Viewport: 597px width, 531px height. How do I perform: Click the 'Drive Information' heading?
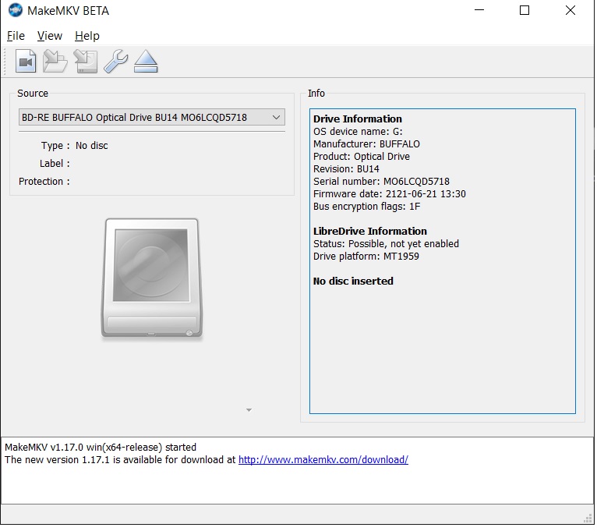(x=357, y=119)
